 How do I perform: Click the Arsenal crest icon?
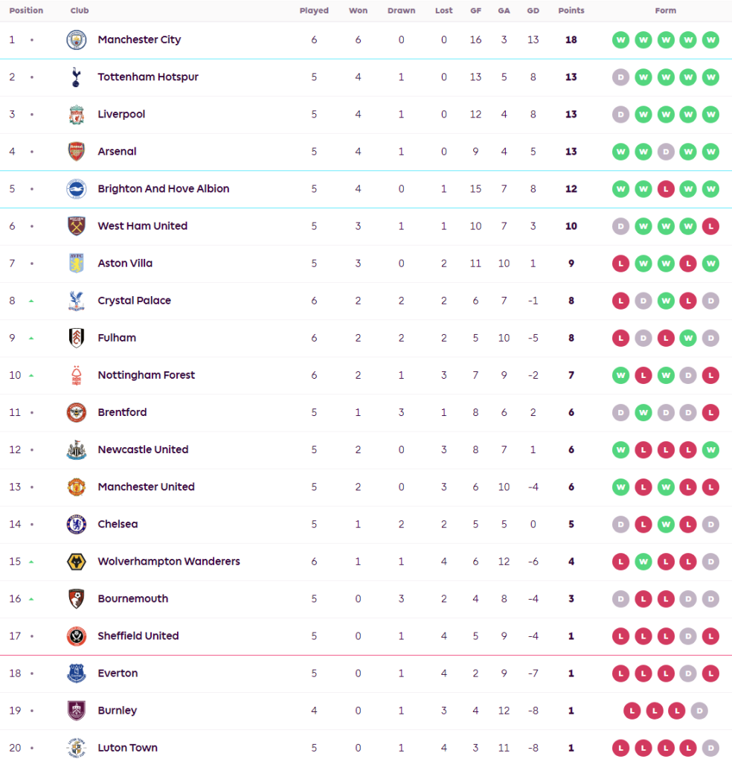pos(76,152)
